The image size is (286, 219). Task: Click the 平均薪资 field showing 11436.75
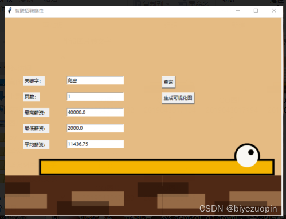point(95,144)
